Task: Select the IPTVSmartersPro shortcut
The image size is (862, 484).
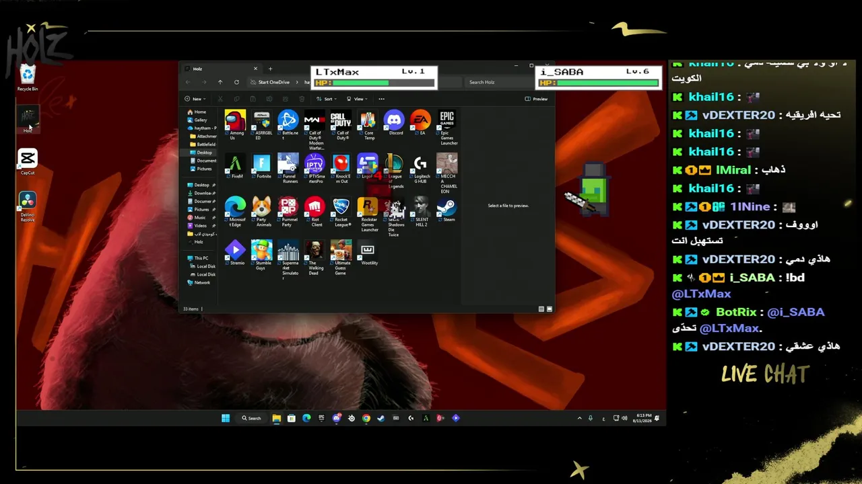Action: pos(314,169)
